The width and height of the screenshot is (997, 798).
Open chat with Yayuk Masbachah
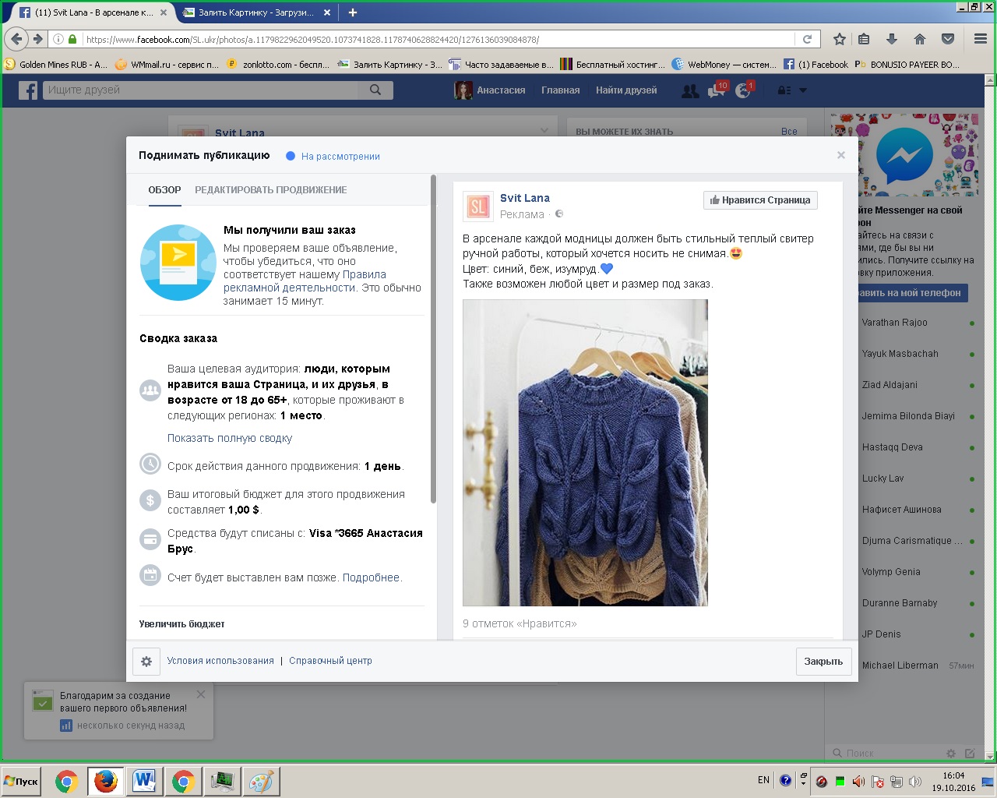902,354
